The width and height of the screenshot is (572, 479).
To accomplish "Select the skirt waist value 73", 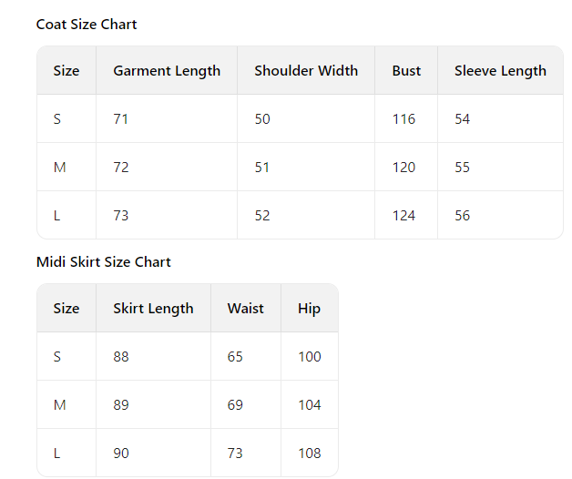I will pyautogui.click(x=235, y=454).
